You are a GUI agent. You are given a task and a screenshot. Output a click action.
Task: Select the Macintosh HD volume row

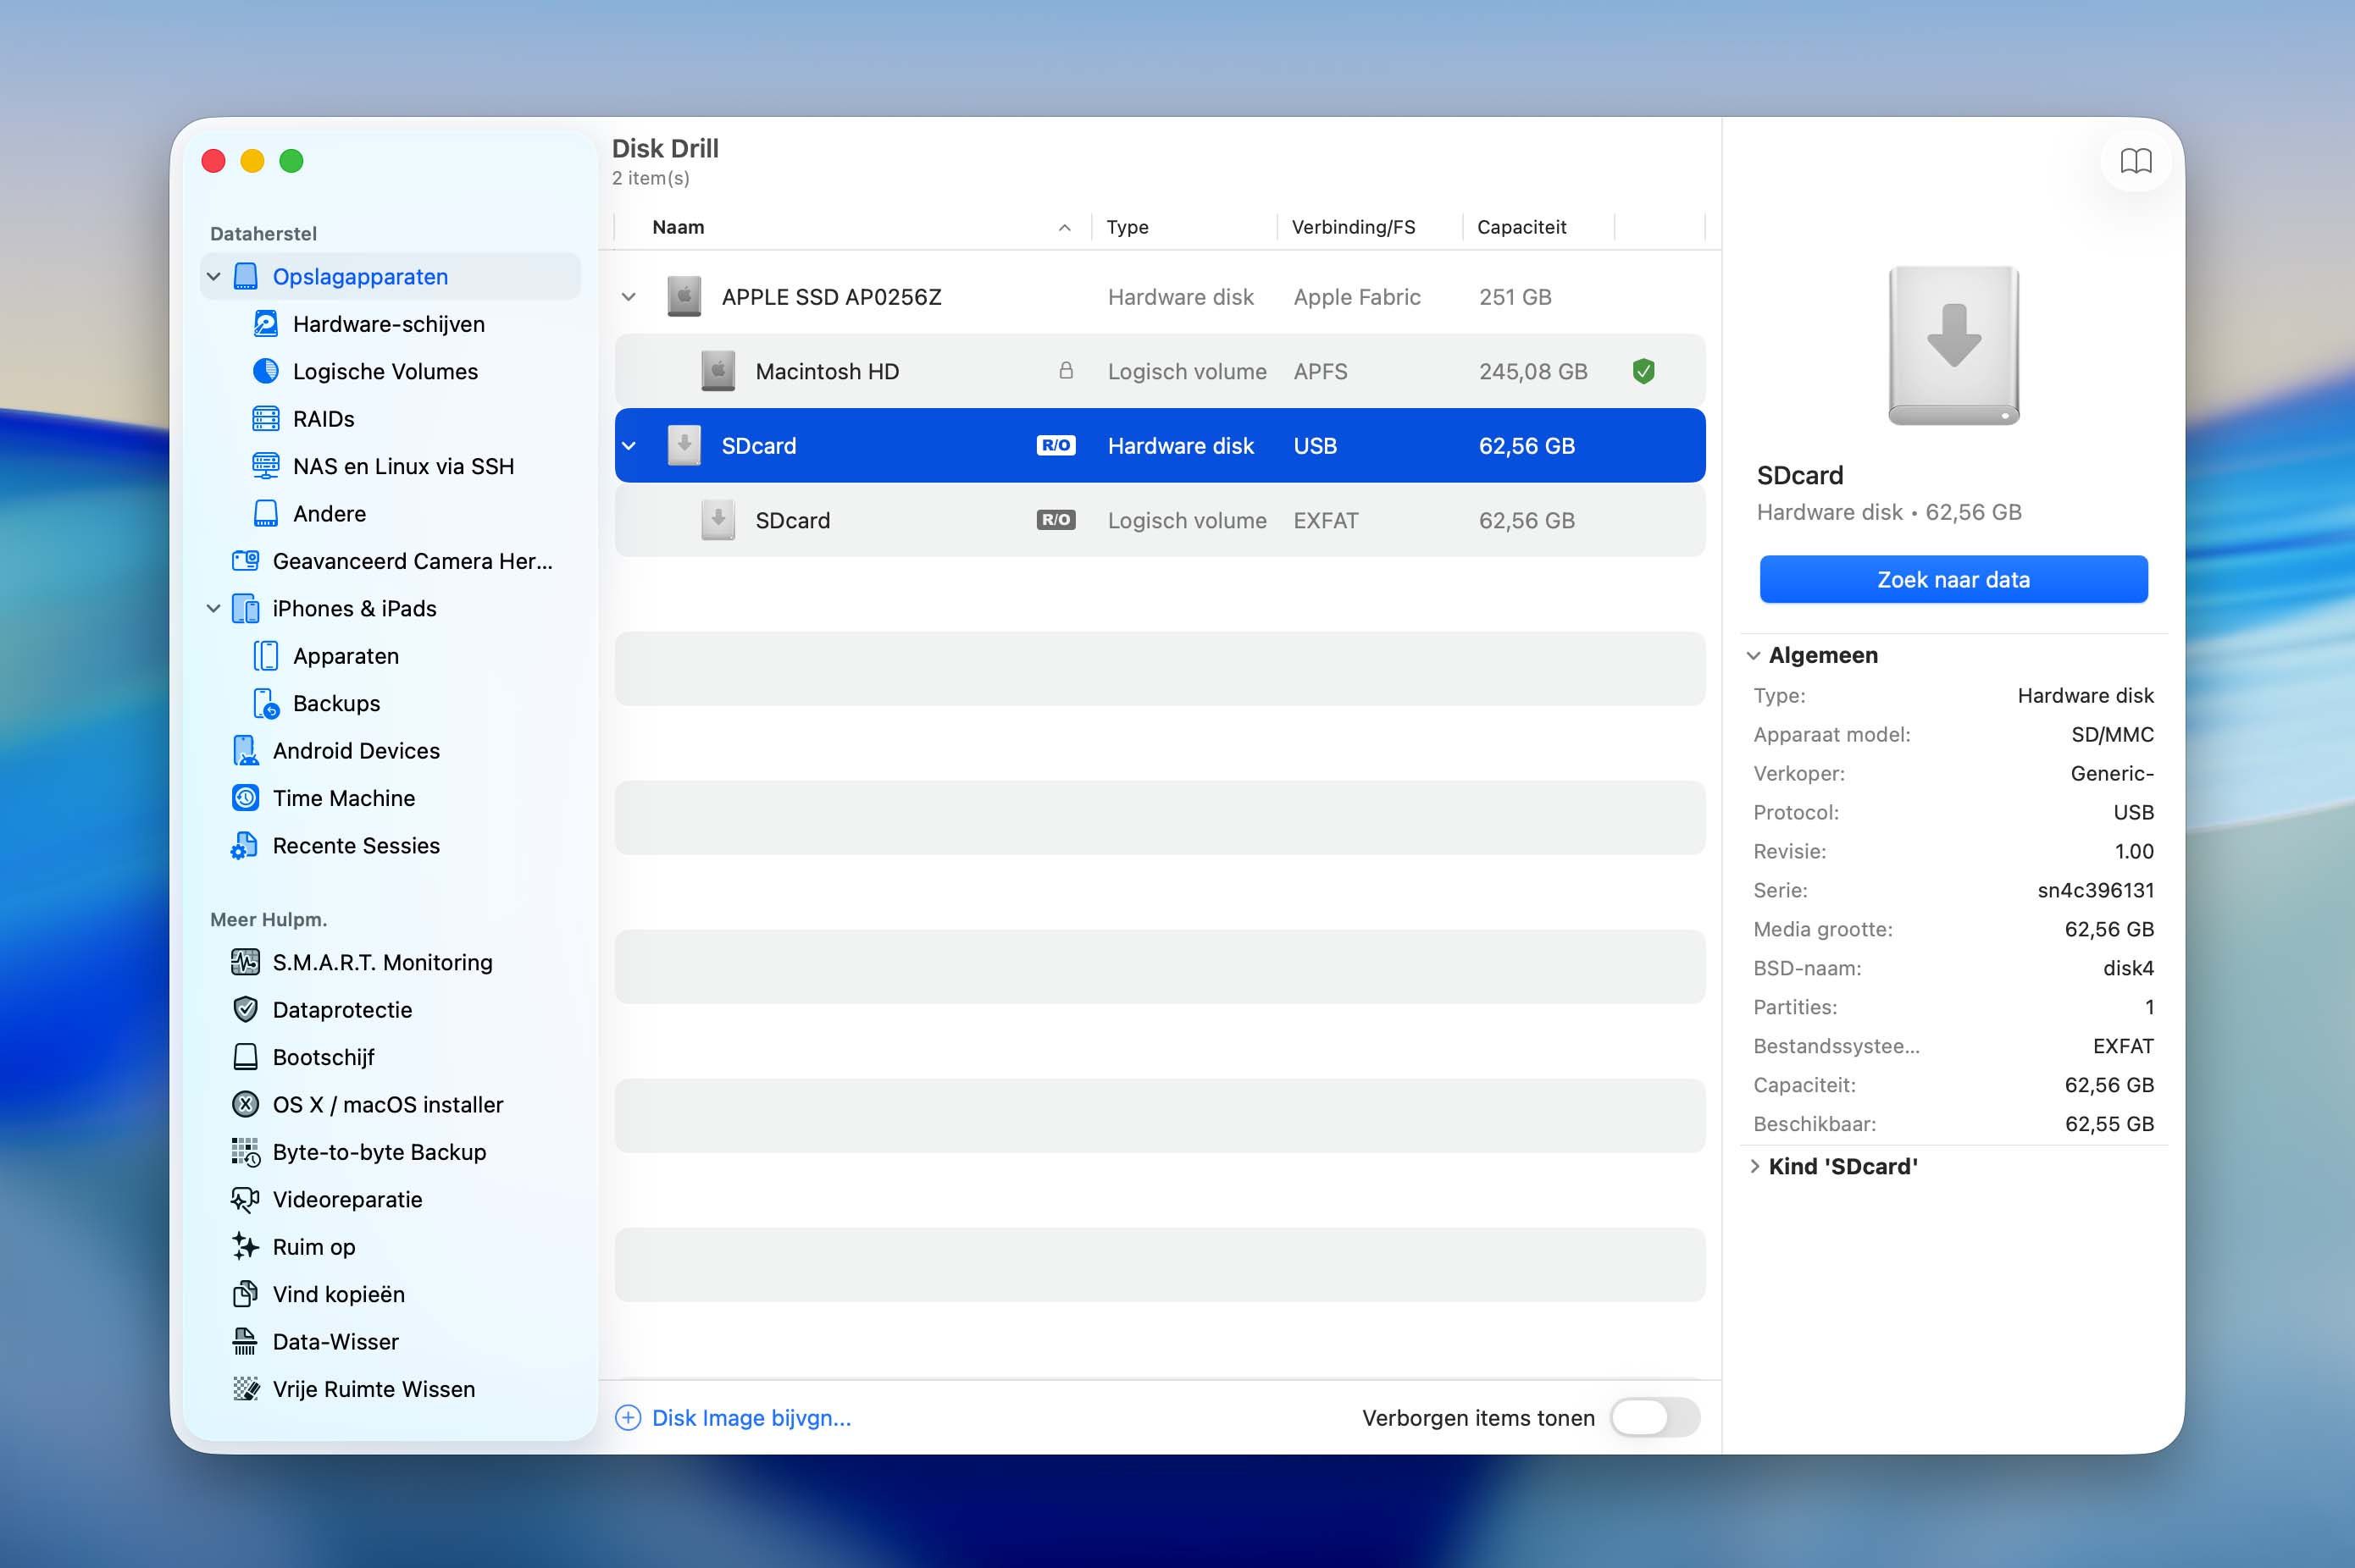click(1160, 371)
